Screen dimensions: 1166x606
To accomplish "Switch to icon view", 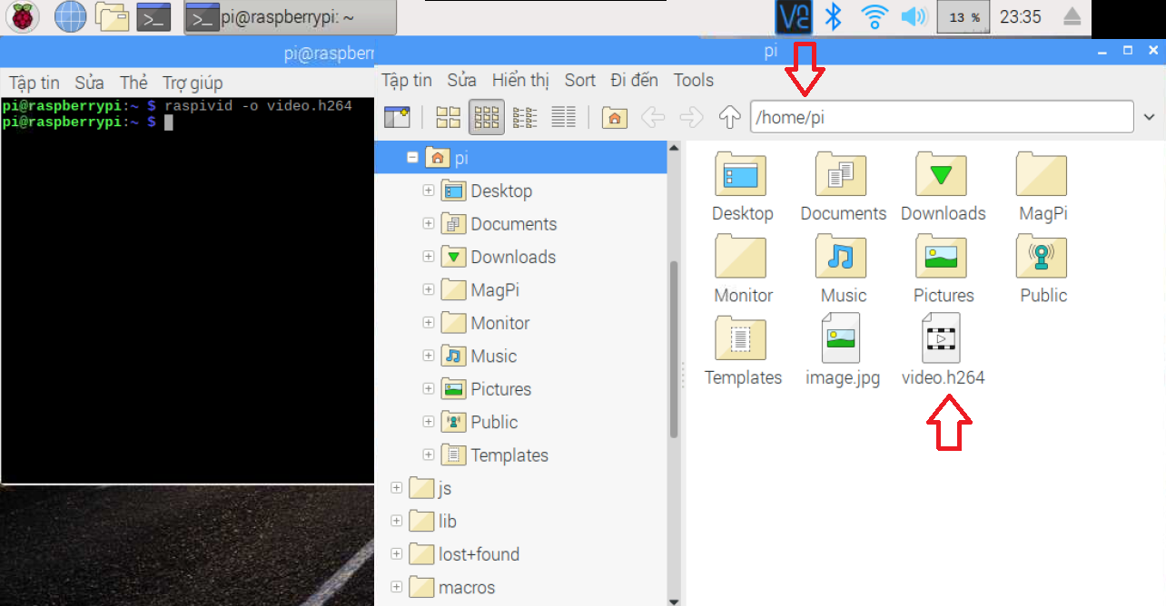I will 449,117.
